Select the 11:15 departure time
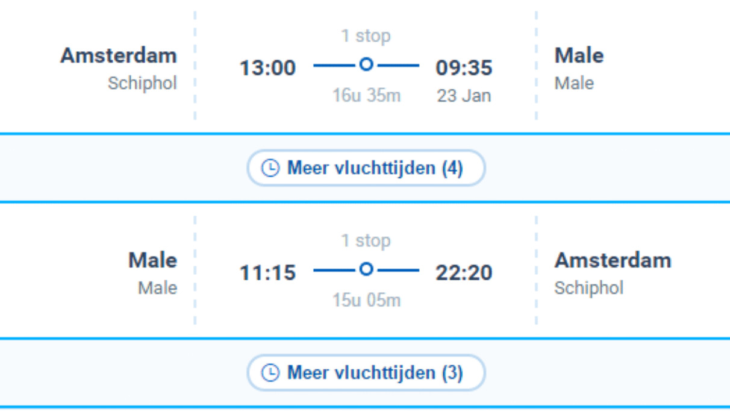Screen dimensions: 730x411 point(268,273)
